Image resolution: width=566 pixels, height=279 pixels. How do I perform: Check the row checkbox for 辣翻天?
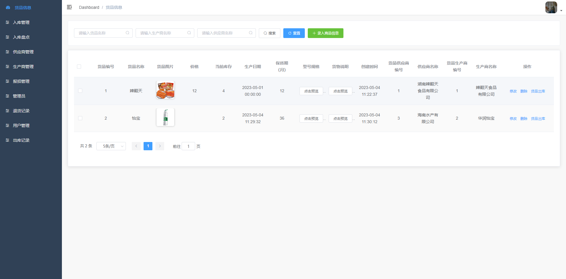pyautogui.click(x=80, y=91)
